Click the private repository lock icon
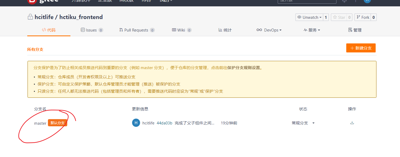 pyautogui.click(x=30, y=17)
